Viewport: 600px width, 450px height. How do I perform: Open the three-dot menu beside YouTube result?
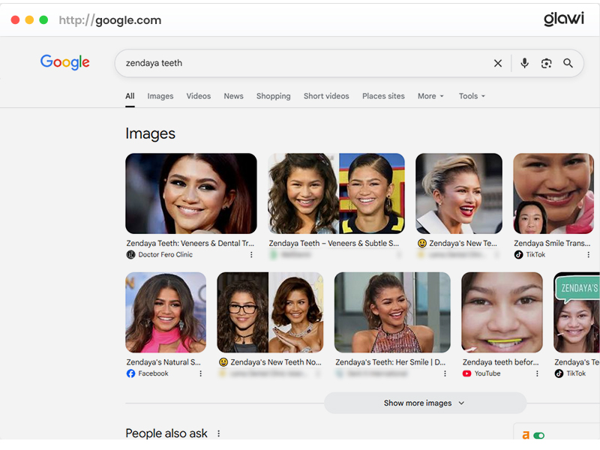click(x=536, y=373)
